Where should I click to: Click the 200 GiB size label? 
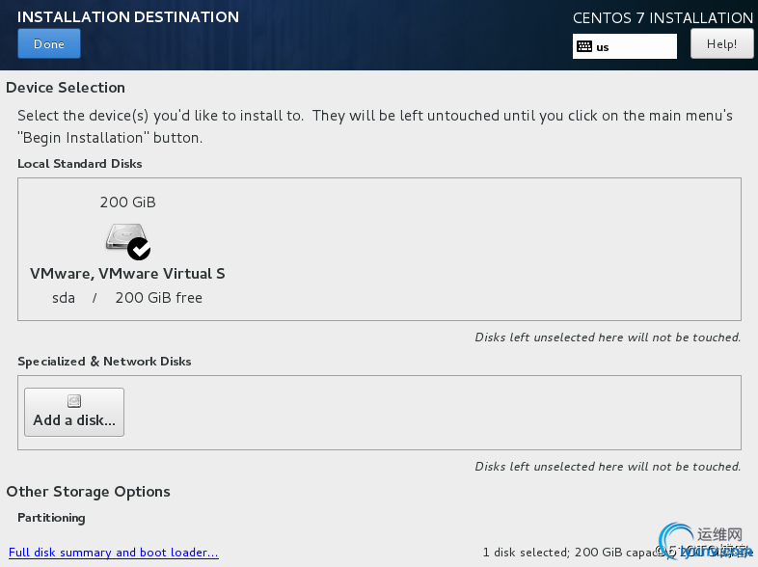click(128, 202)
